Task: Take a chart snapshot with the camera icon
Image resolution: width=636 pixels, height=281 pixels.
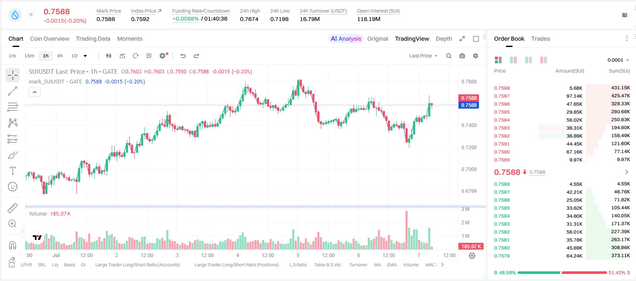Action: click(x=462, y=56)
